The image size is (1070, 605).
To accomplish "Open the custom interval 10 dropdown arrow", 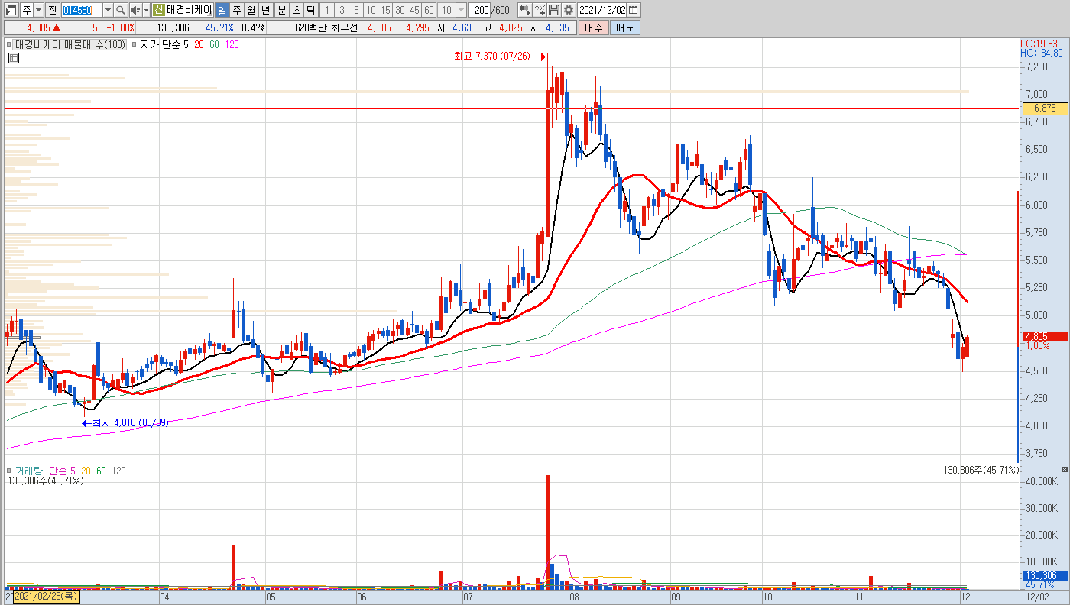I will point(461,10).
